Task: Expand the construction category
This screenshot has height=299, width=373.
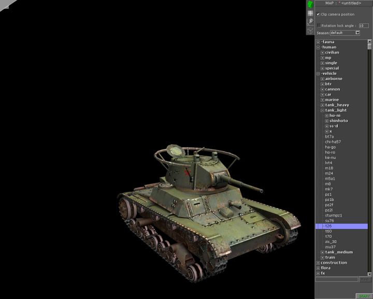Action: coord(318,263)
